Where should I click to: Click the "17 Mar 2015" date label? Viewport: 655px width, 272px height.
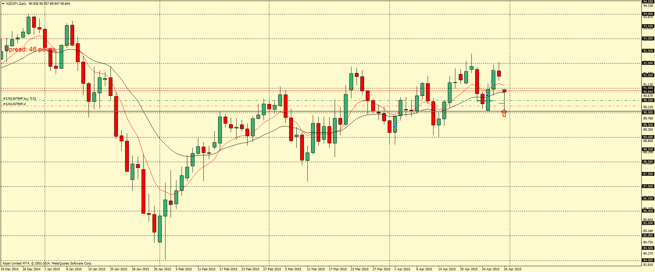[338, 269]
